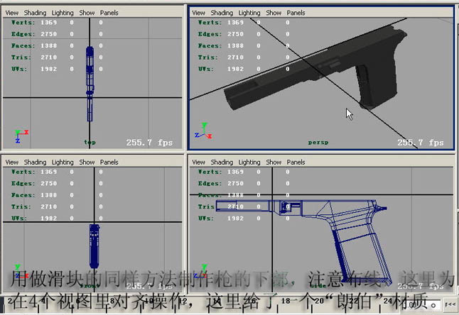
Task: Open the Lighting menu in the front panel
Action: coord(63,162)
